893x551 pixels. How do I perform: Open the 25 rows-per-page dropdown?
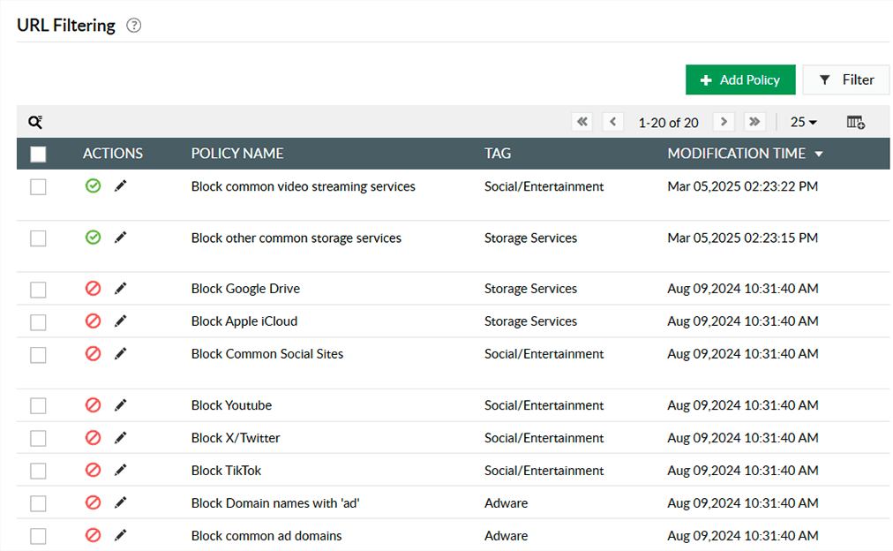point(804,122)
